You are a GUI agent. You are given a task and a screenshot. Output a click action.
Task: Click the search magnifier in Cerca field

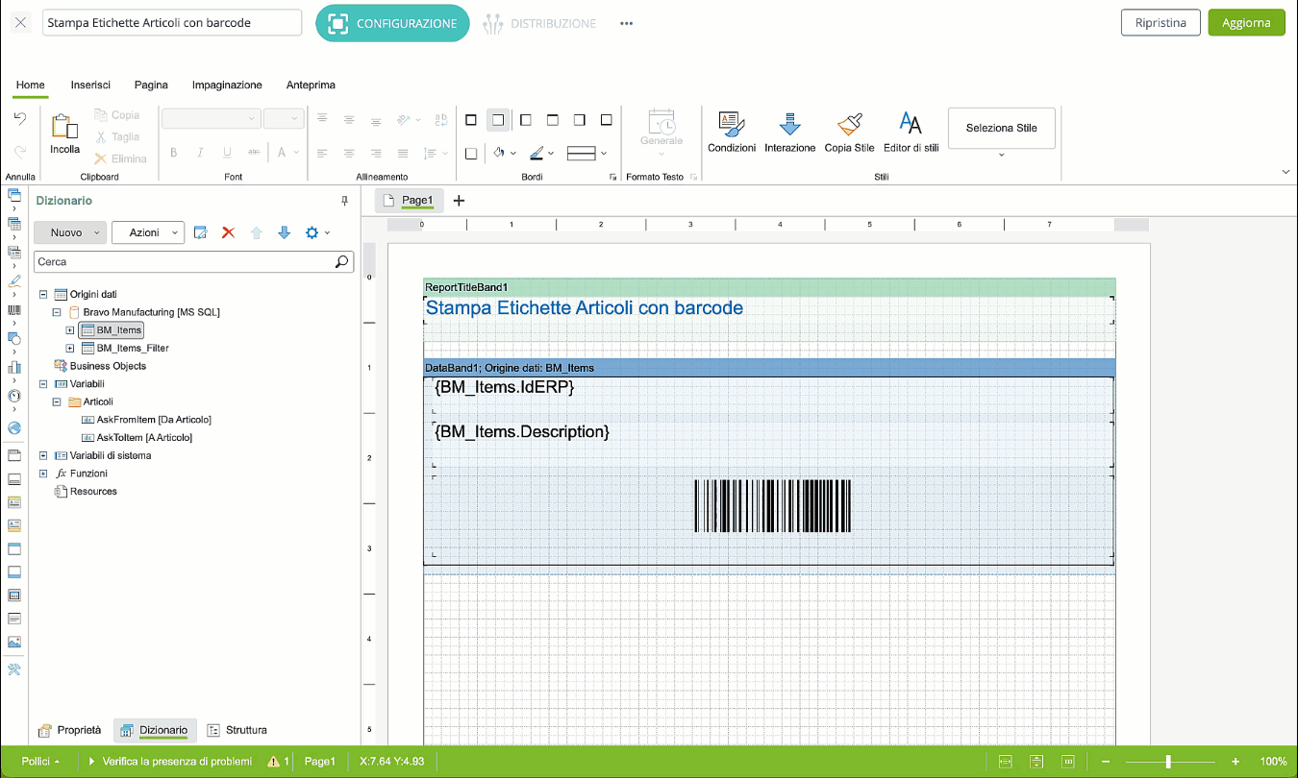[341, 261]
